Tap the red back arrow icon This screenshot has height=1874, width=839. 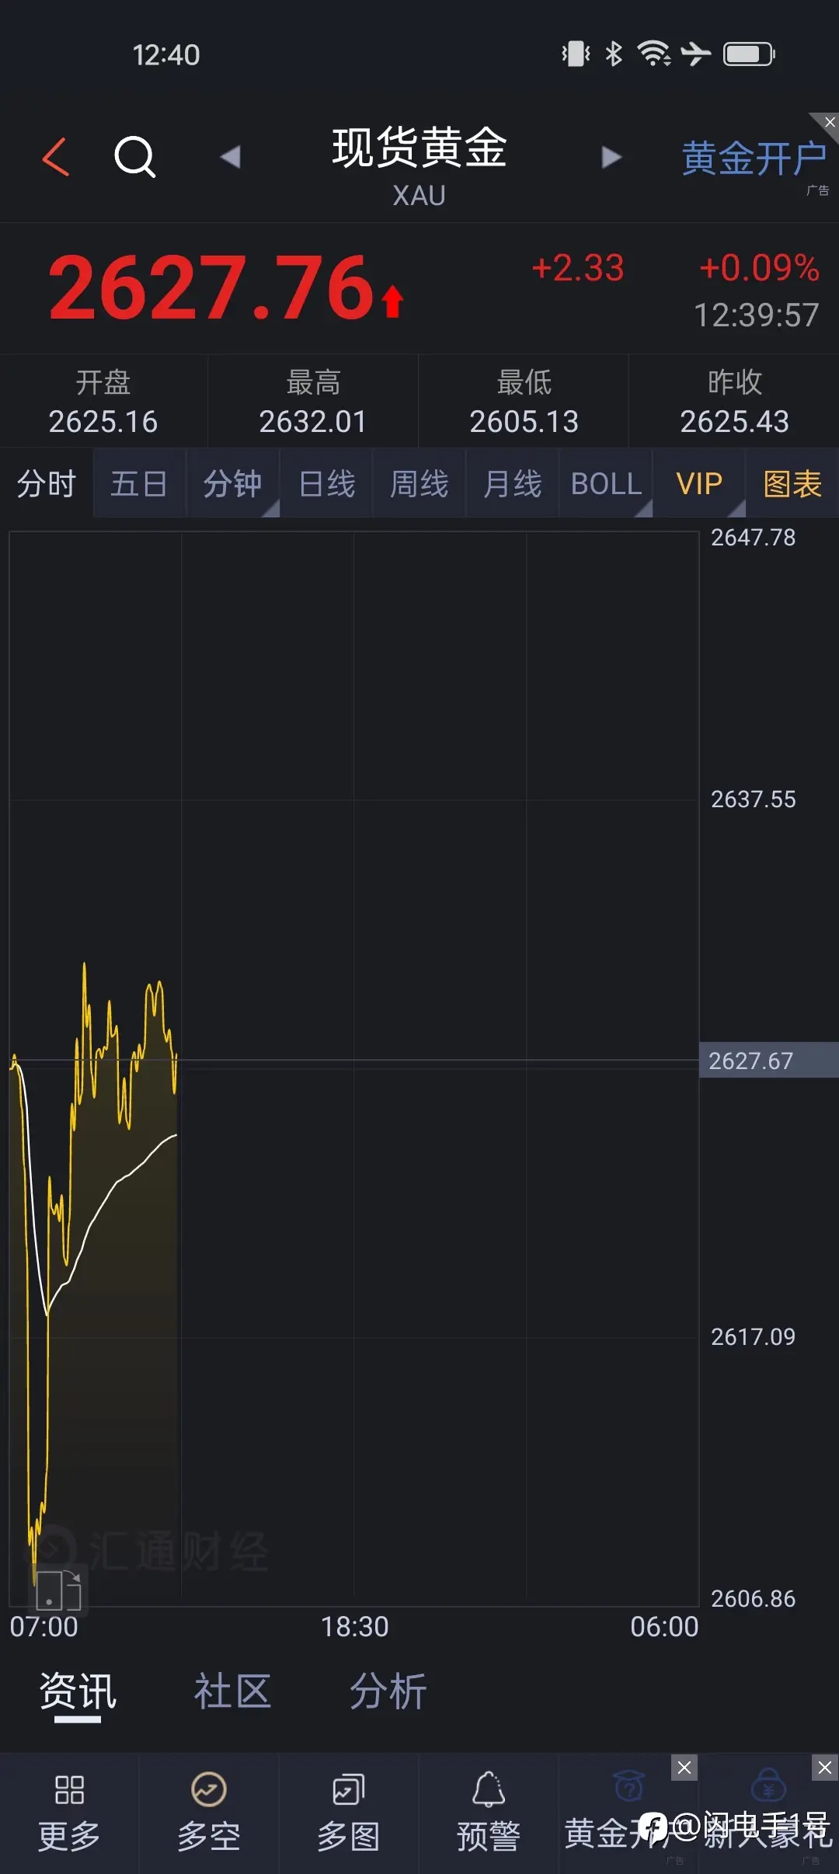(56, 157)
